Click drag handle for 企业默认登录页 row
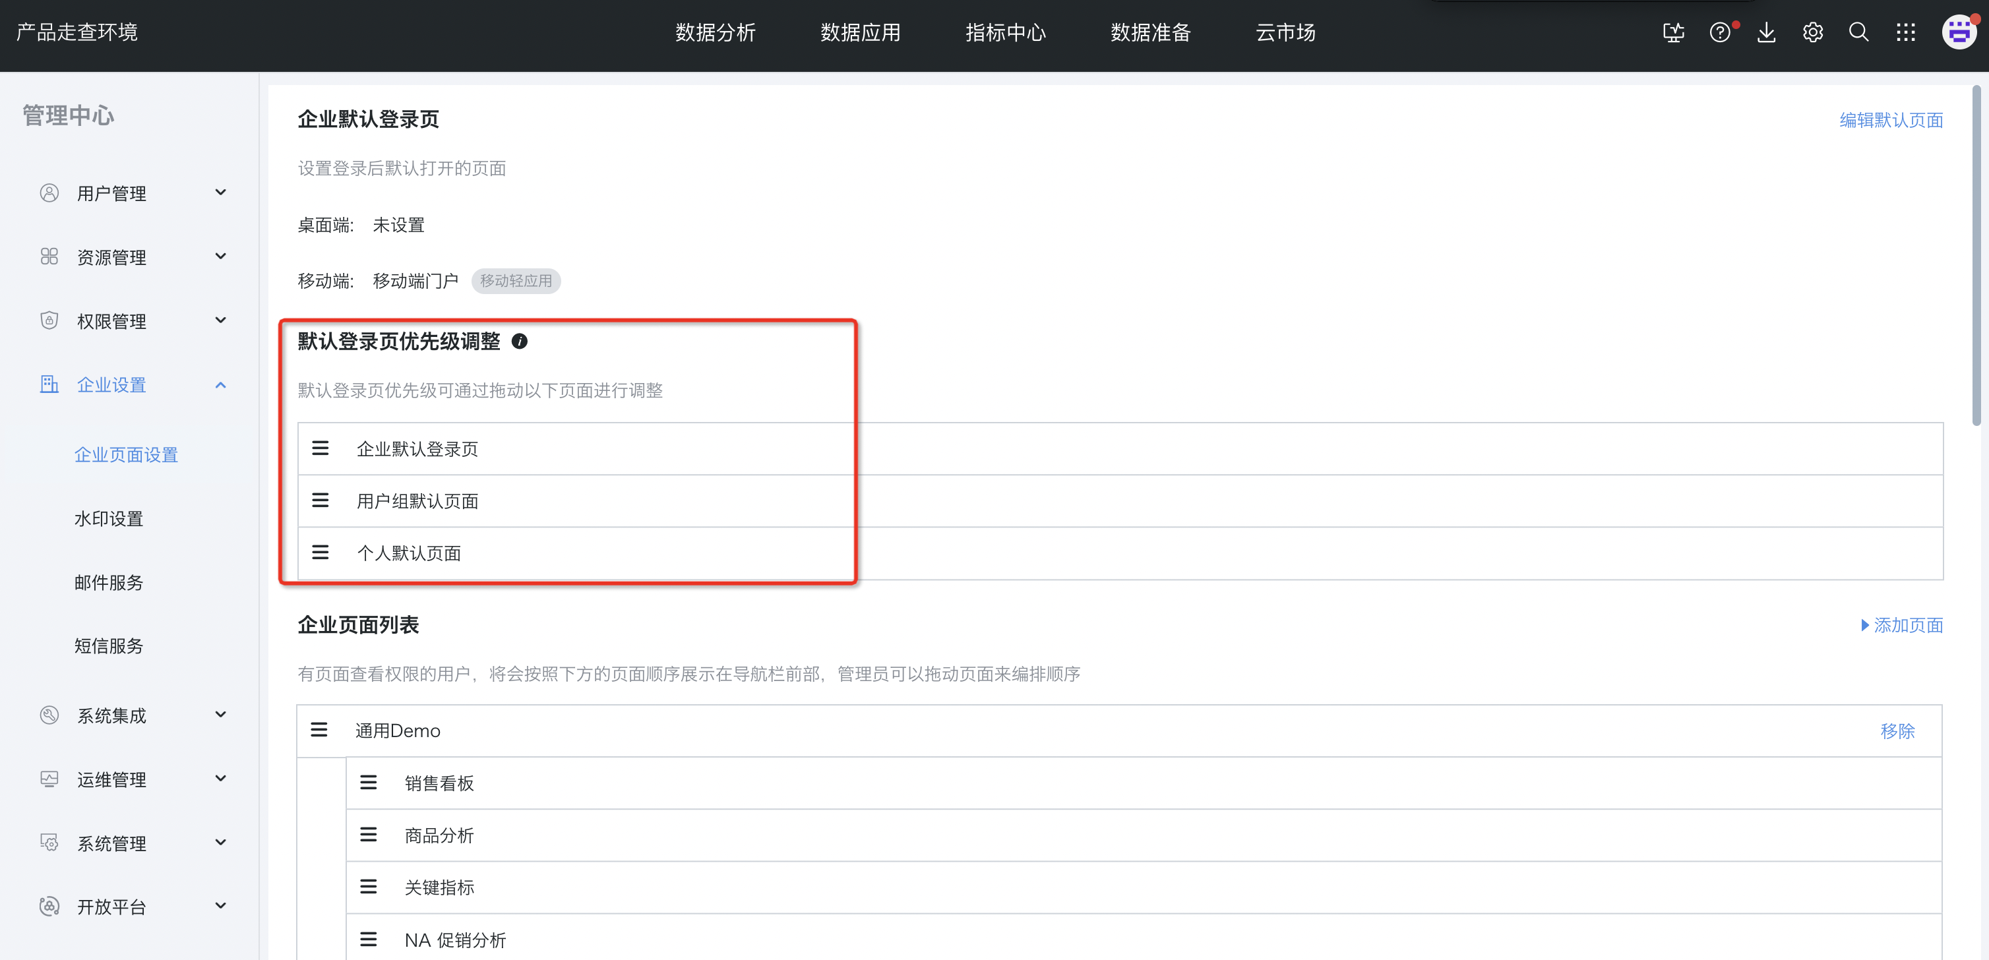The image size is (1989, 960). click(321, 448)
